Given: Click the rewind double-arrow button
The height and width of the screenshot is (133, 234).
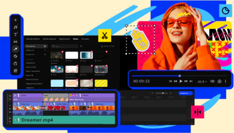Looking at the screenshot, I should [x=175, y=81].
